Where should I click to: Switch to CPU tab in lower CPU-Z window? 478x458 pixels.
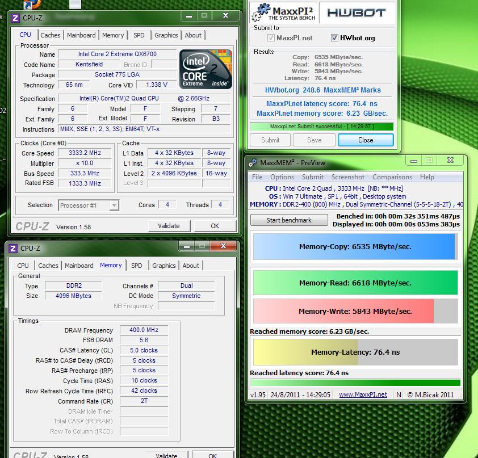pos(23,266)
